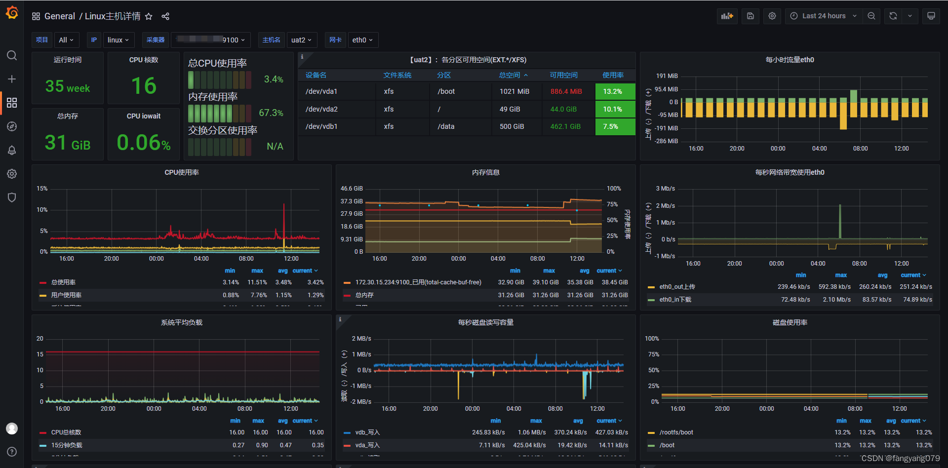
Task: Sort disk table by 设备名 column
Action: (x=316, y=75)
